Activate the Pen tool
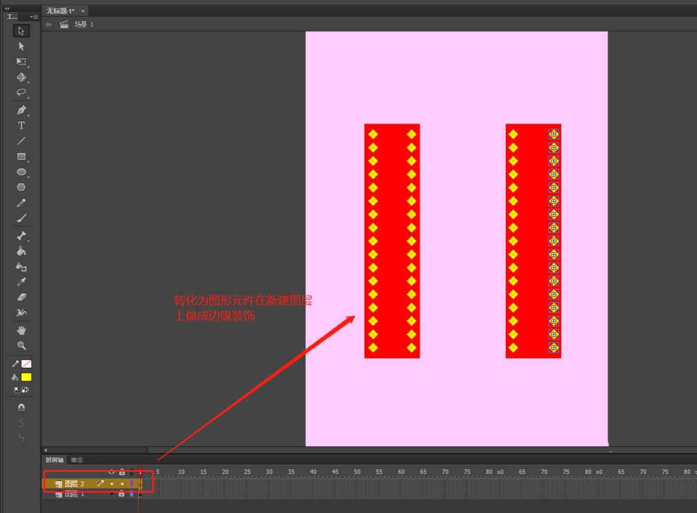This screenshot has width=697, height=513. (x=21, y=110)
